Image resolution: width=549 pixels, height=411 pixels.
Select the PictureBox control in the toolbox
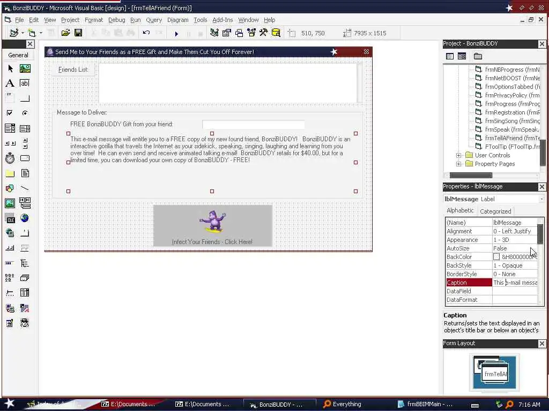25,68
